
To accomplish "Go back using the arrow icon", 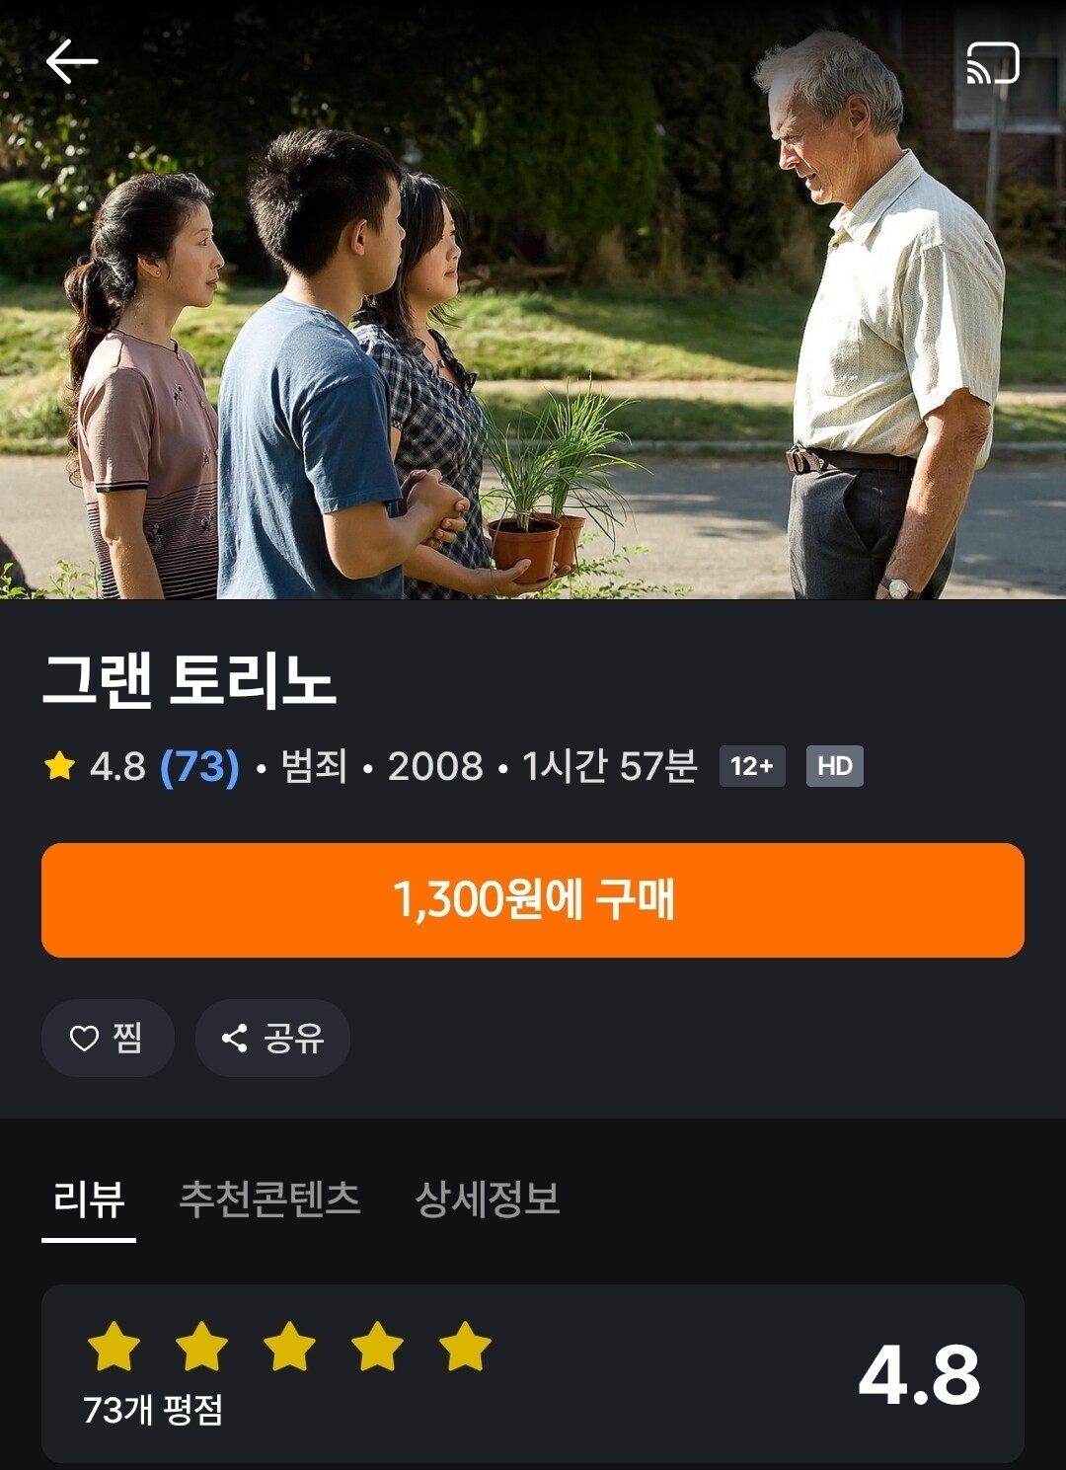I will click(x=71, y=62).
